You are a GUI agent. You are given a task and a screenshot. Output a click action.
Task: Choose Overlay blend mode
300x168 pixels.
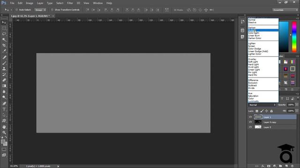[263, 59]
